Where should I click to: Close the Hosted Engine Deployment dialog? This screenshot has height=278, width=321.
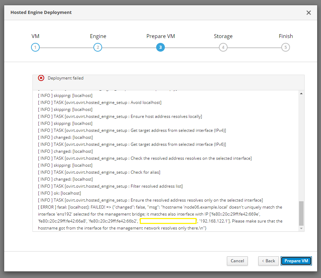click(308, 13)
